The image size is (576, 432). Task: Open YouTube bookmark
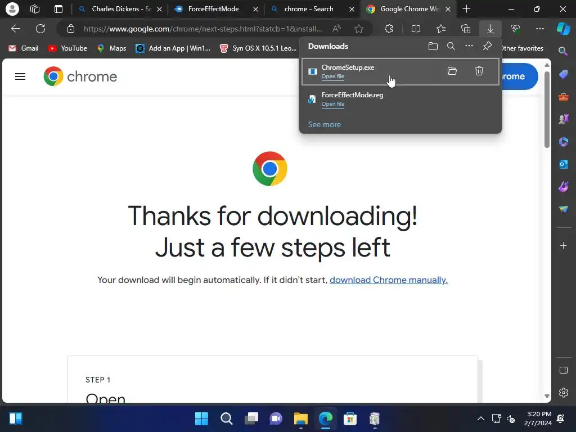pyautogui.click(x=68, y=48)
